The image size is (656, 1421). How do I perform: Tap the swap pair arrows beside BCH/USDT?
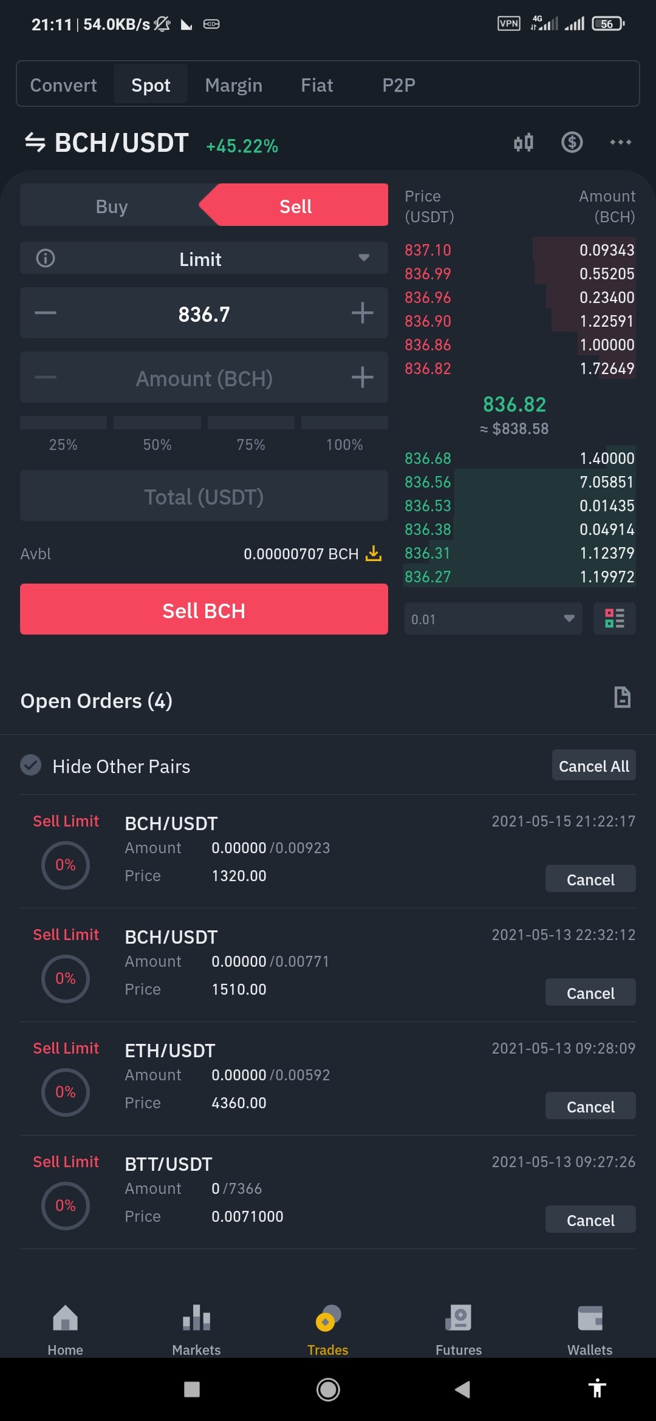pos(35,143)
